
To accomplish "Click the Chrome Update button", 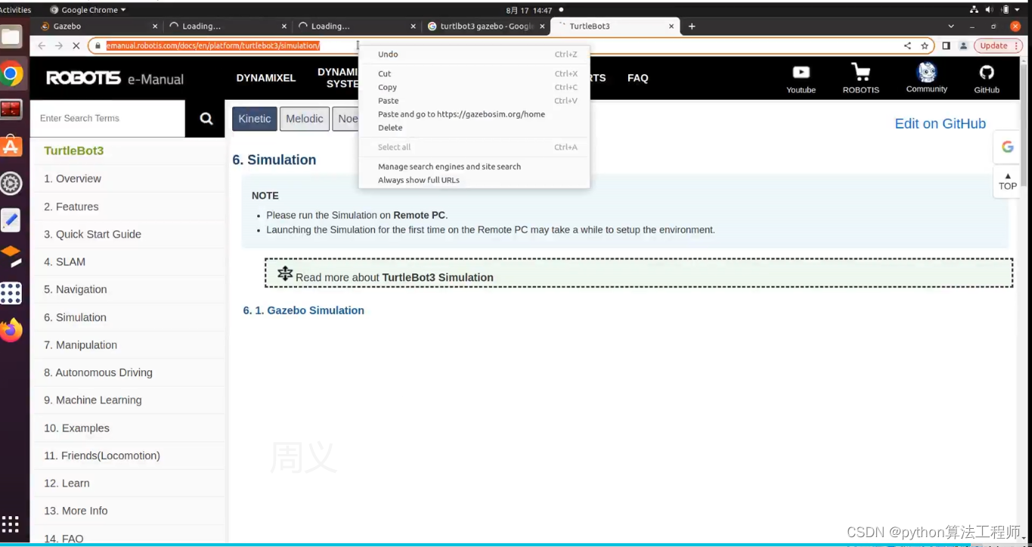I will point(998,45).
